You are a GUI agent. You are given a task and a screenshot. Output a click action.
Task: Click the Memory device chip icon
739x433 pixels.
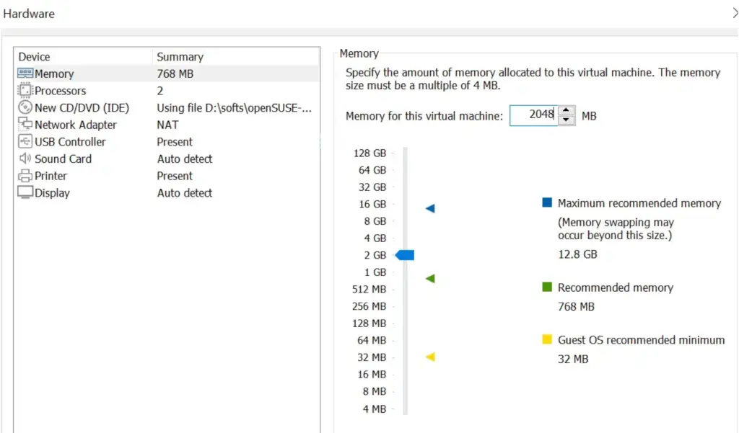(25, 73)
